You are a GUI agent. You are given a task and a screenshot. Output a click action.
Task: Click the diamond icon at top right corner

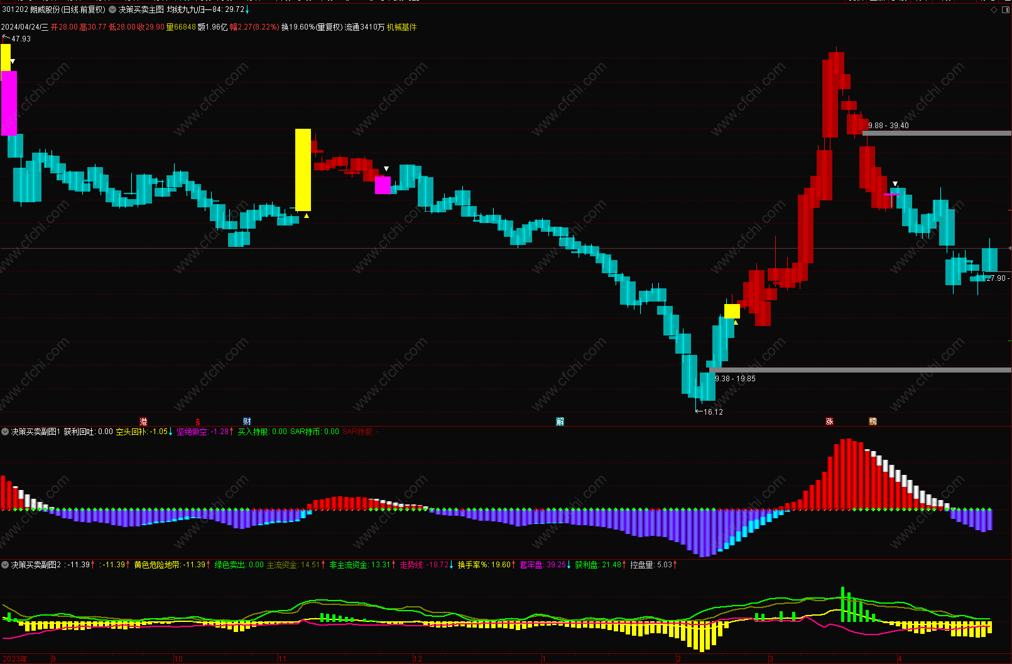(x=994, y=10)
